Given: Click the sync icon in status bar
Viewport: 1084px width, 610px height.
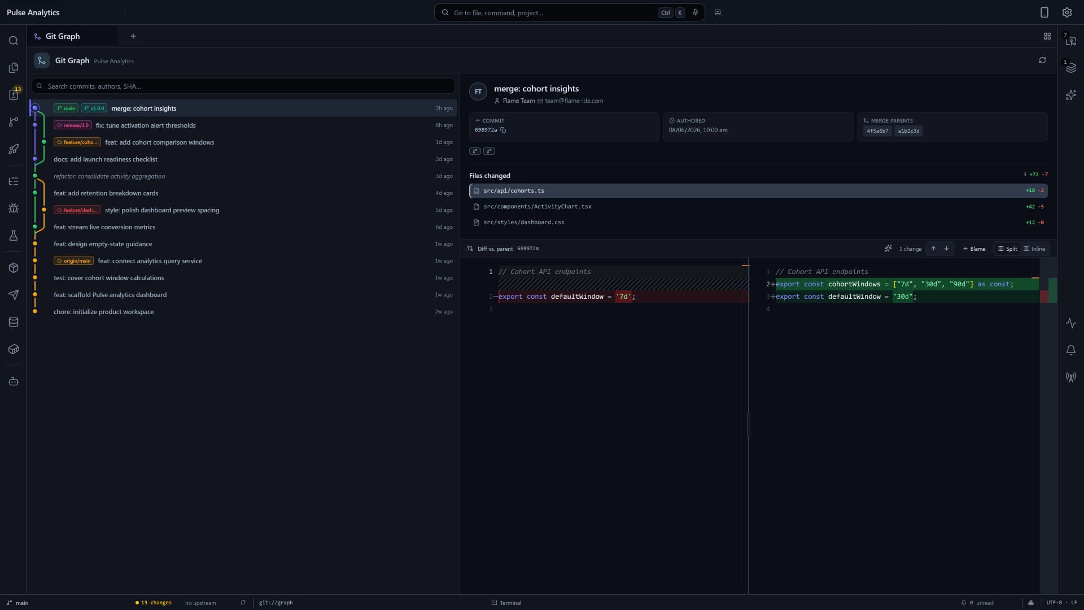Looking at the screenshot, I should pos(243,603).
